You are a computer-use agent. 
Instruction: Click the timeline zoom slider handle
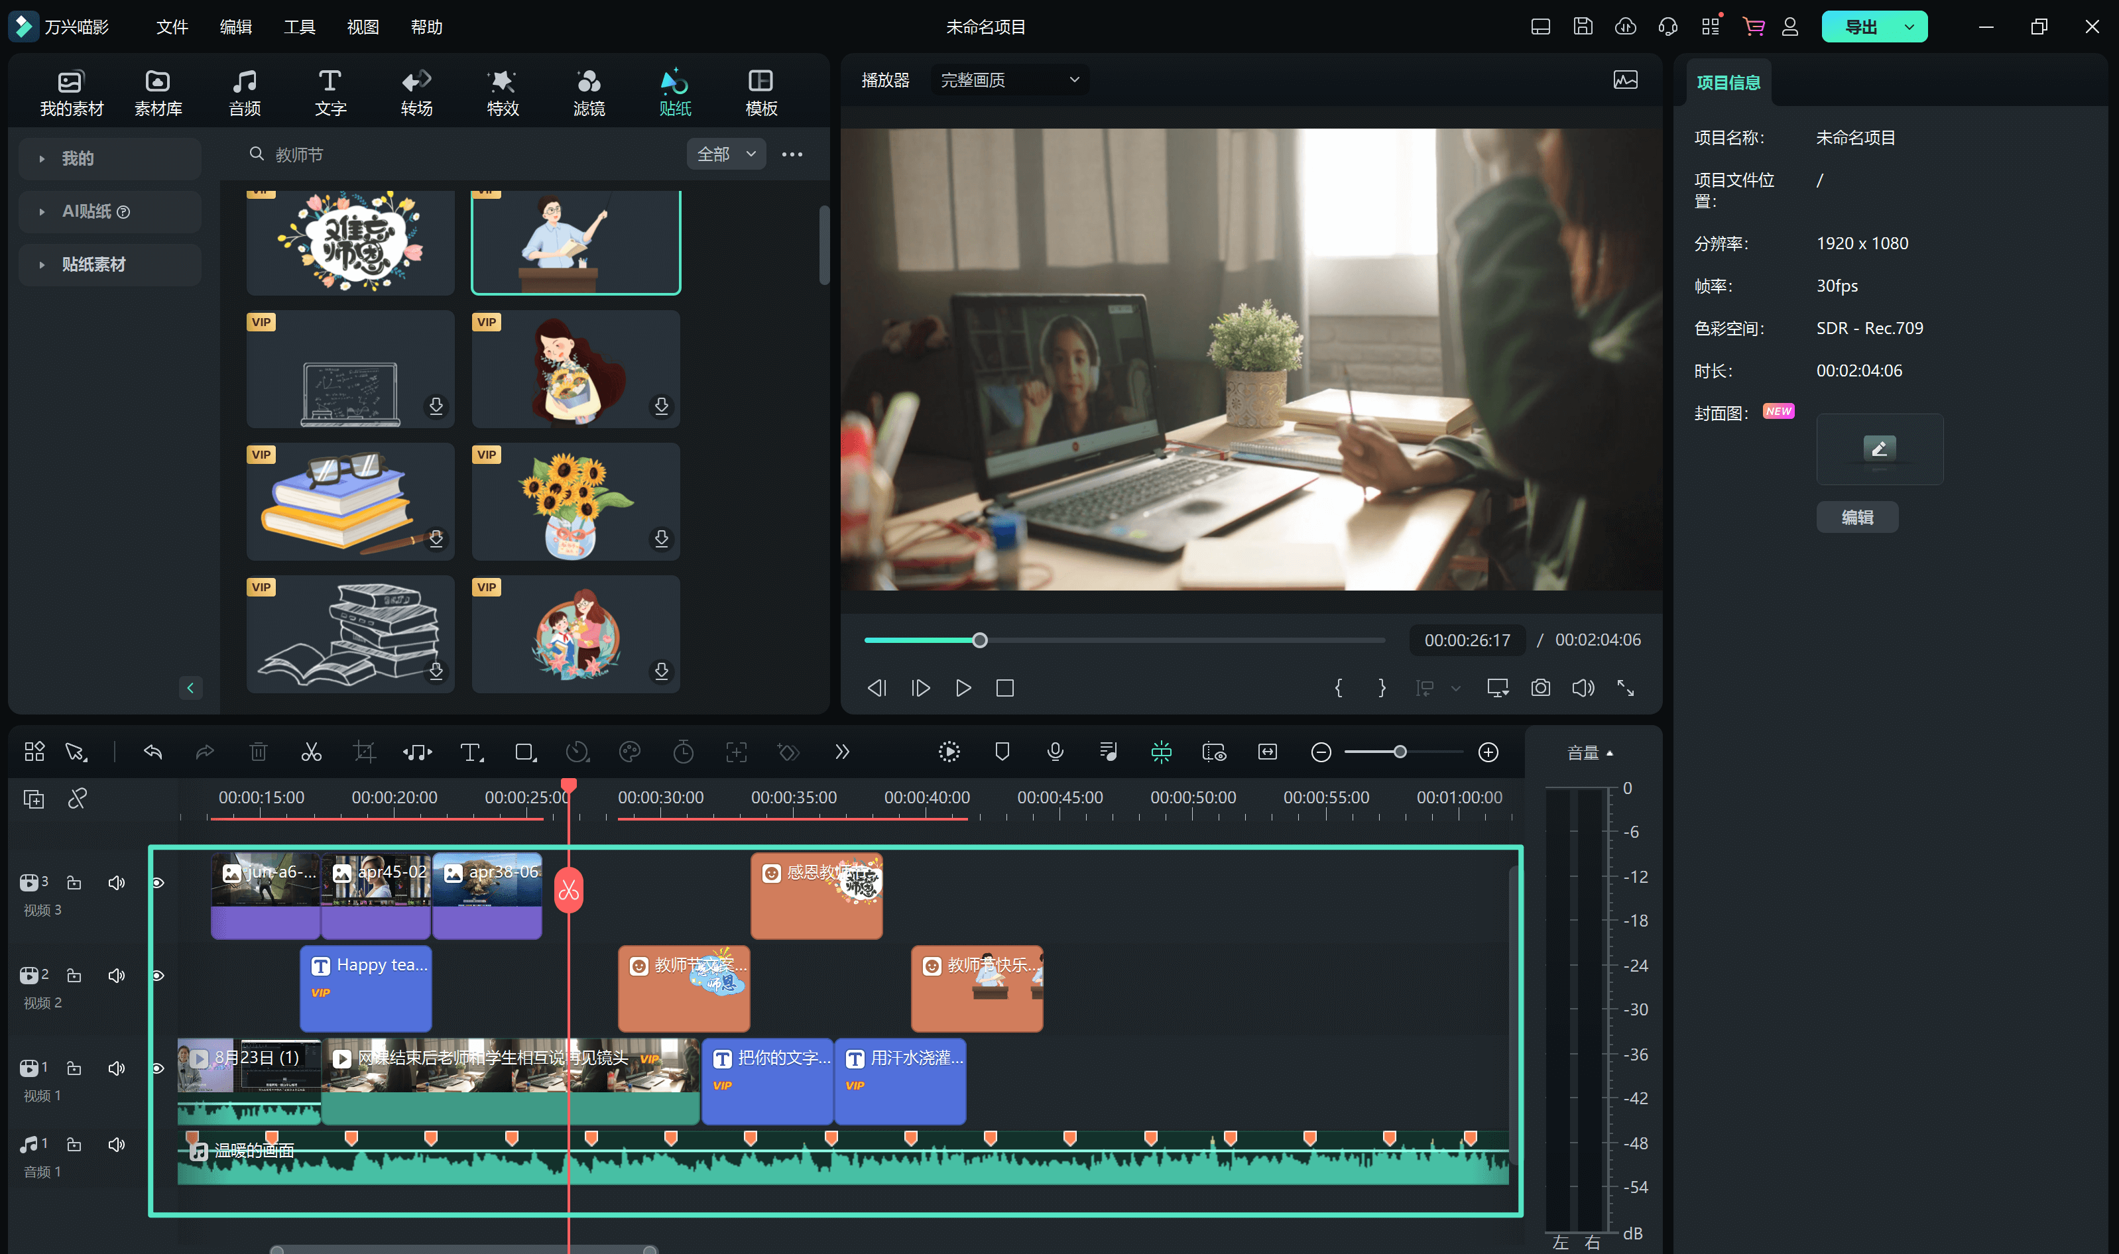pyautogui.click(x=1400, y=752)
